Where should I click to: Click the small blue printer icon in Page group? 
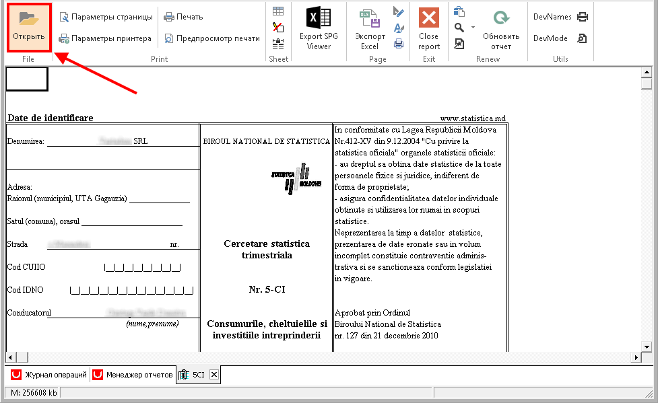coord(399,44)
